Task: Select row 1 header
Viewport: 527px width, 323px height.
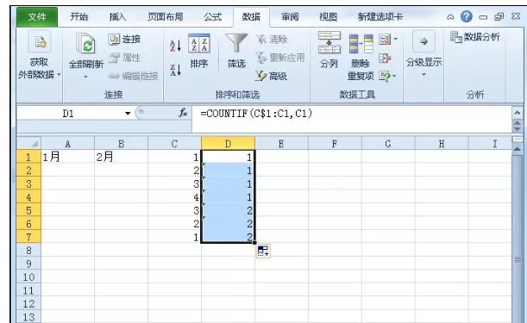Action: tap(29, 157)
